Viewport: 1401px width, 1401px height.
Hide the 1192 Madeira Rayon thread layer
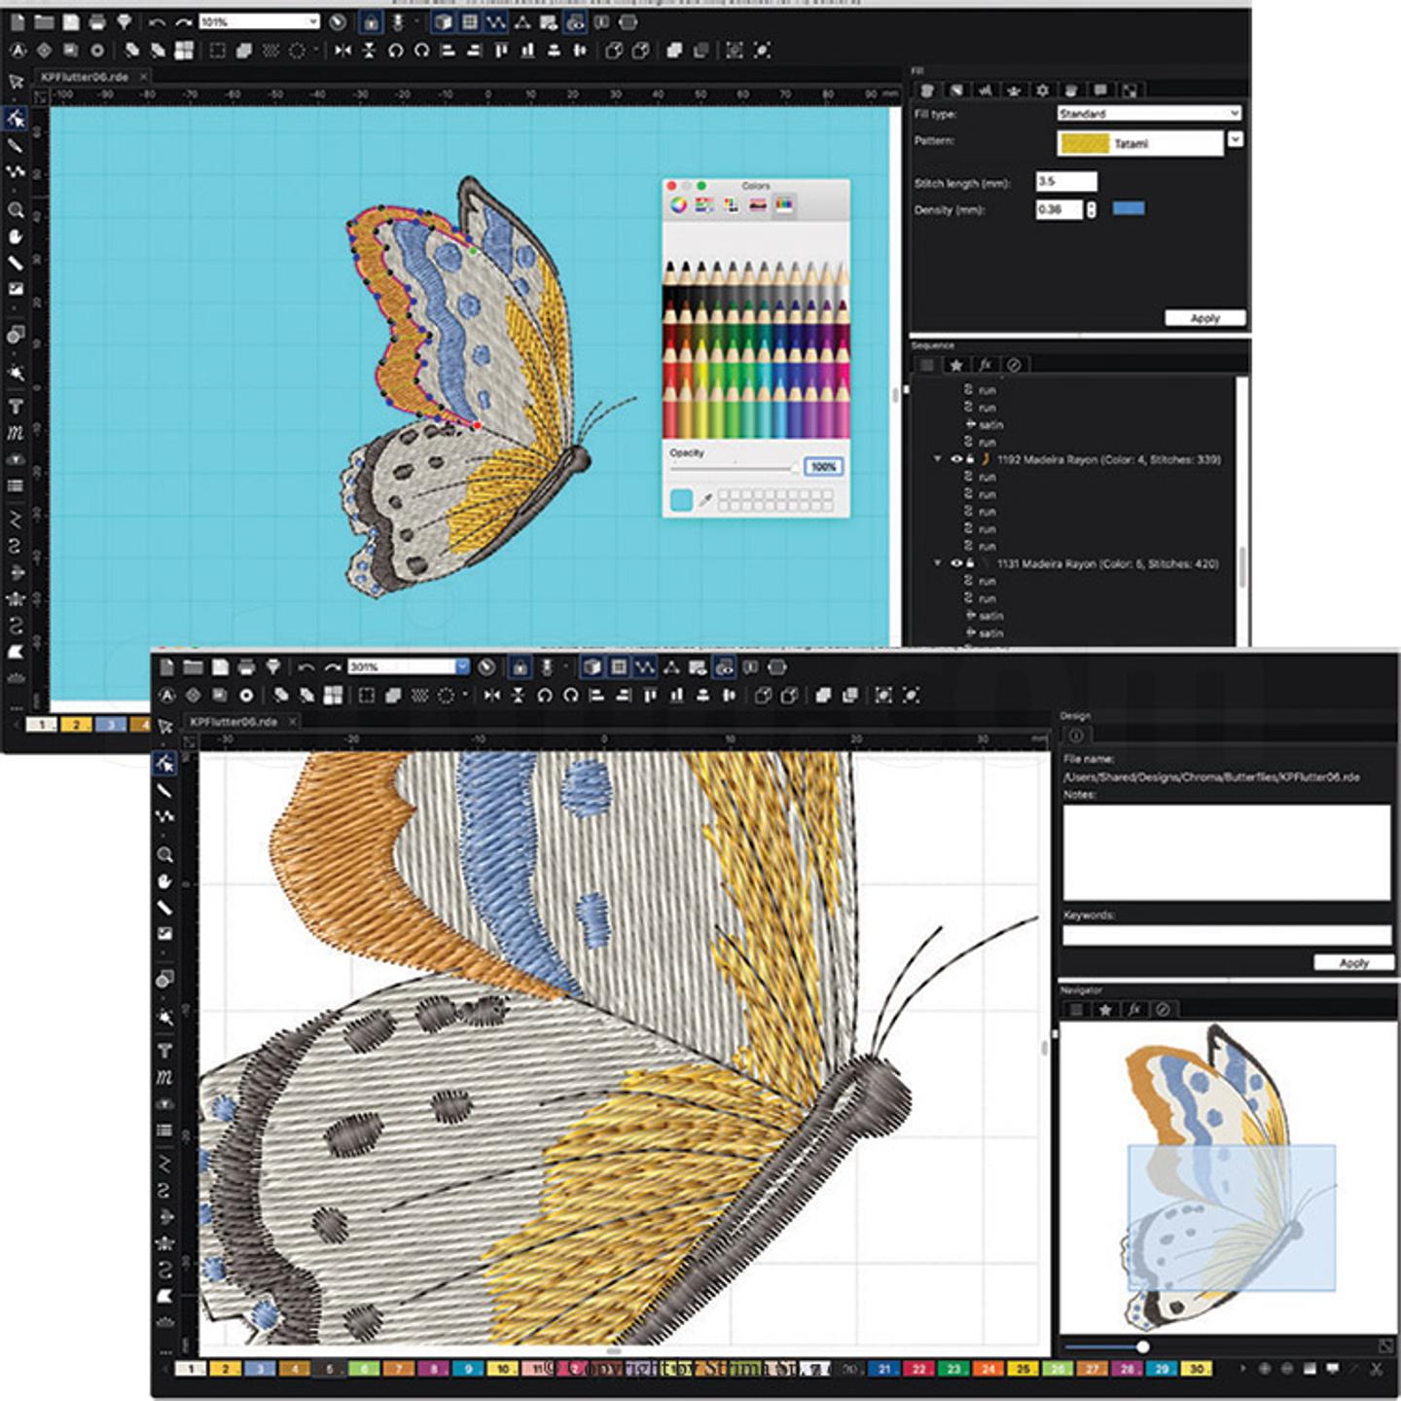coord(955,459)
